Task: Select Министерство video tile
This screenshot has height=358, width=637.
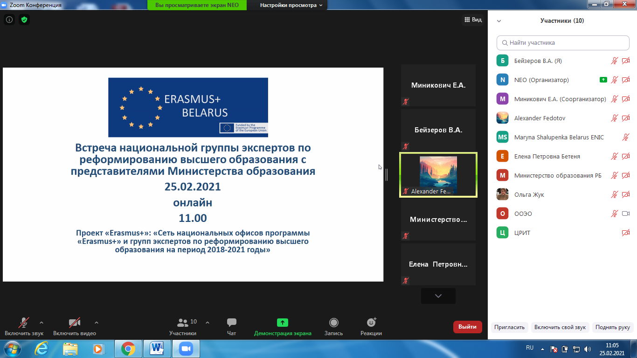Action: pos(438,220)
